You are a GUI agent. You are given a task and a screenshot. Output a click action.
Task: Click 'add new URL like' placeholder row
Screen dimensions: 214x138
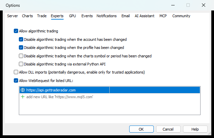click(x=110, y=97)
